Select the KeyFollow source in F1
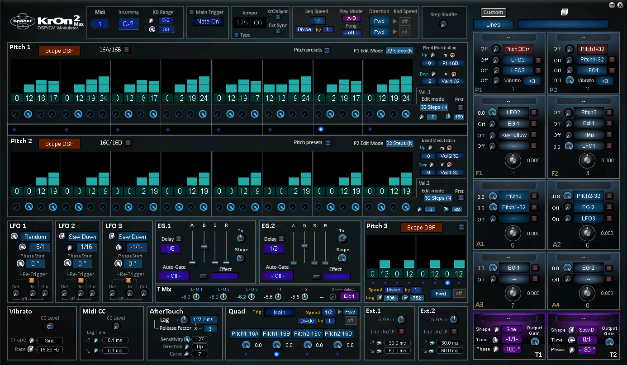Image resolution: width=627 pixels, height=365 pixels. coord(514,135)
